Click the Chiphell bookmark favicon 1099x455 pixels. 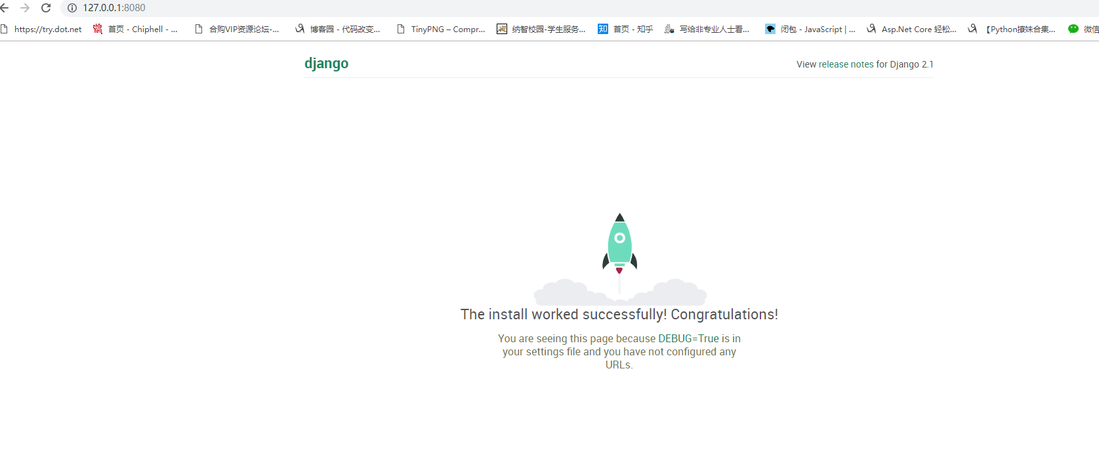coord(98,29)
